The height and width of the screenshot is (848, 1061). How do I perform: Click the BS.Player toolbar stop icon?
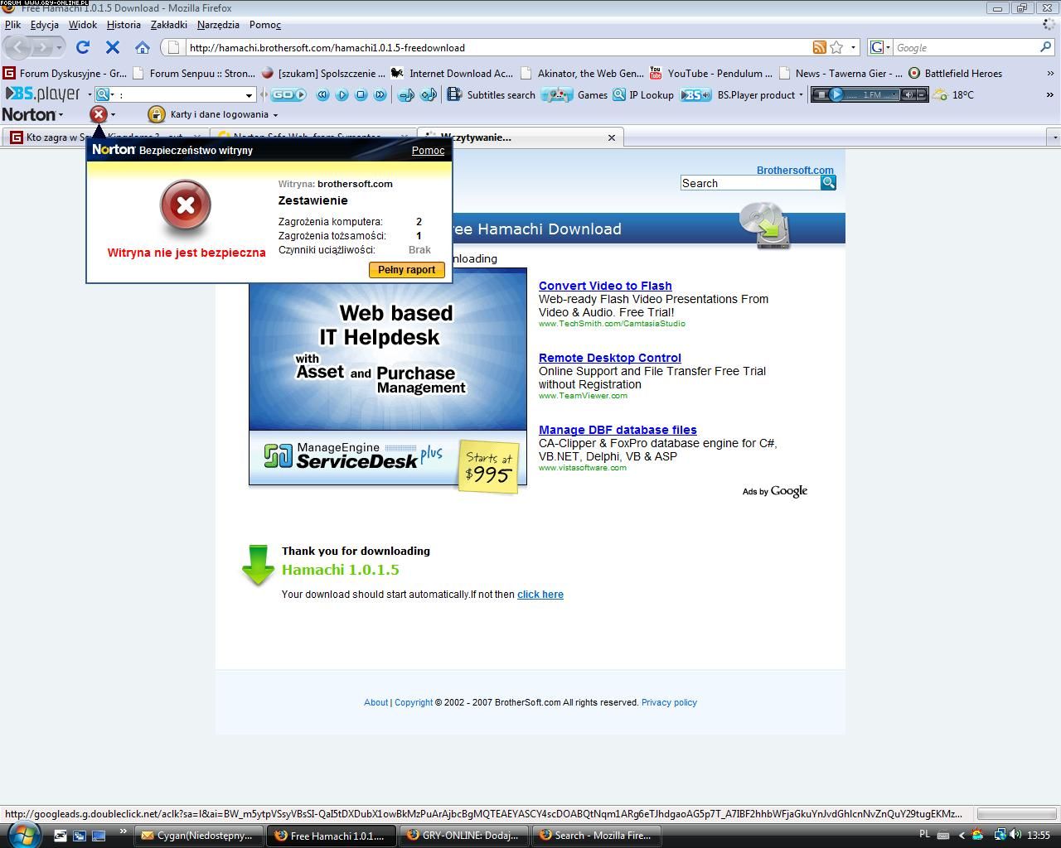361,95
